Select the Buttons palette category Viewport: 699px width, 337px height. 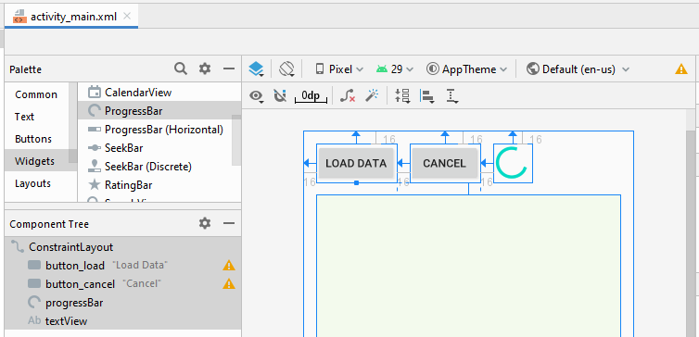33,139
